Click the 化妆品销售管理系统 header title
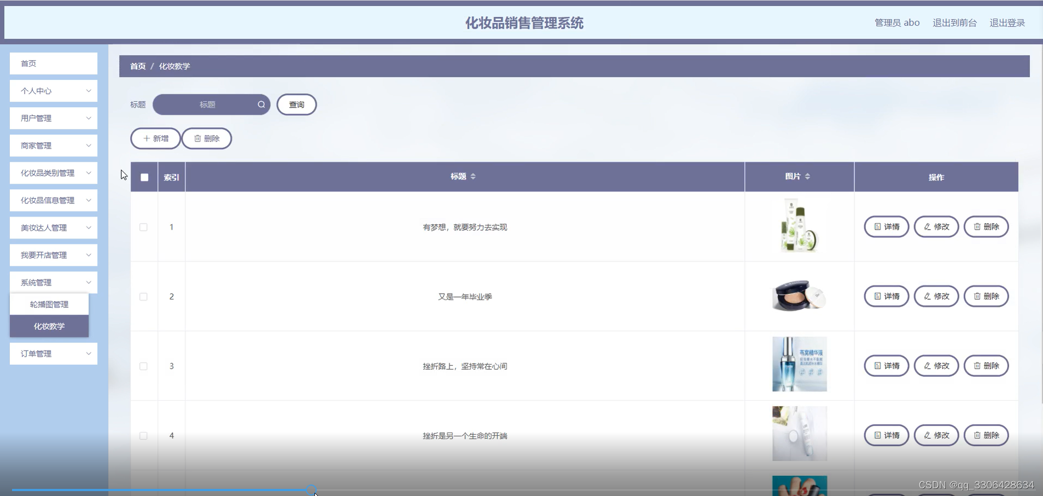The height and width of the screenshot is (496, 1043). pyautogui.click(x=524, y=23)
